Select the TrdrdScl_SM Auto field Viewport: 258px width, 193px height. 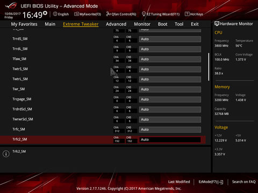pos(170,109)
